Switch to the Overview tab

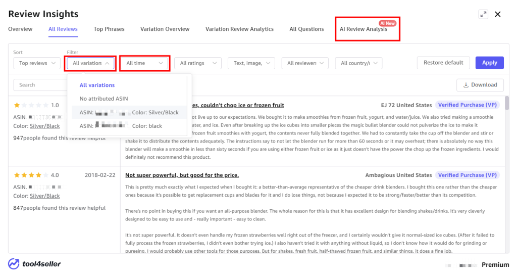[x=20, y=29]
